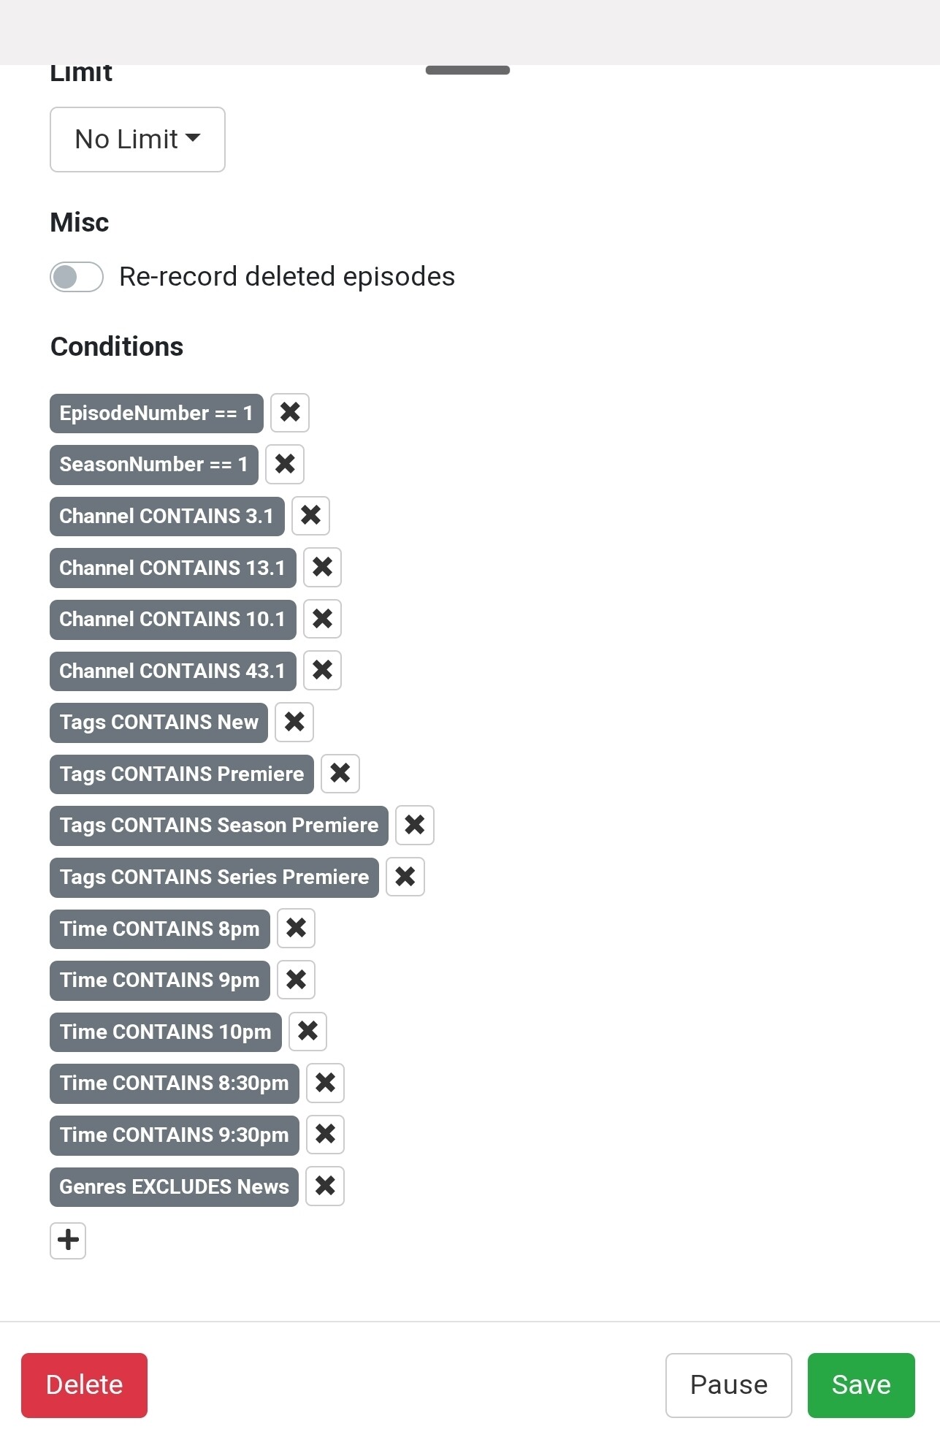
Task: Remove the SeasonNumber == 1 condition
Action: [x=285, y=465]
